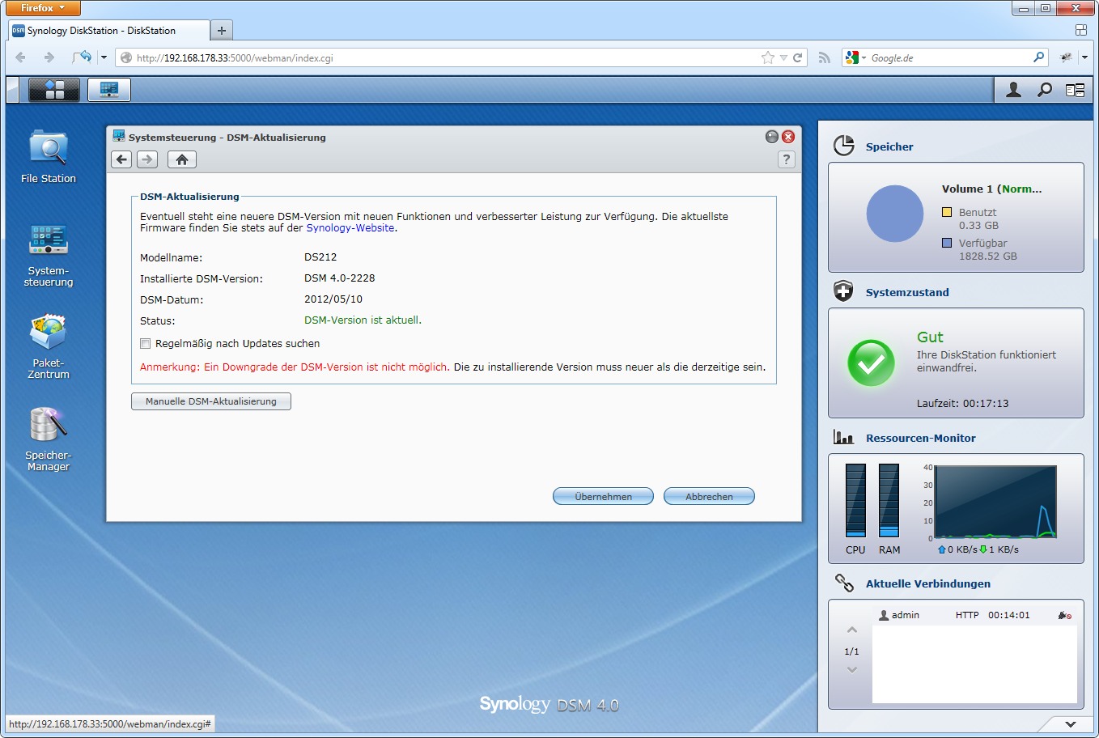Image resolution: width=1099 pixels, height=738 pixels.
Task: Return to Systemsteuerung home view
Action: pyautogui.click(x=182, y=159)
